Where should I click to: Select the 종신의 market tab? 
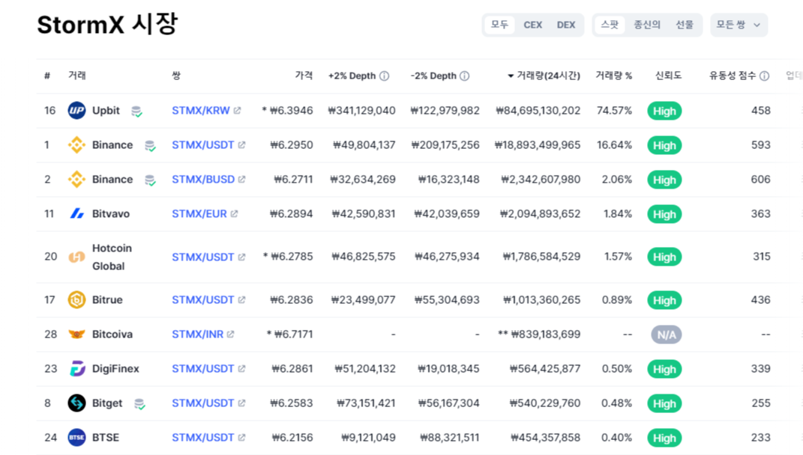pyautogui.click(x=647, y=25)
